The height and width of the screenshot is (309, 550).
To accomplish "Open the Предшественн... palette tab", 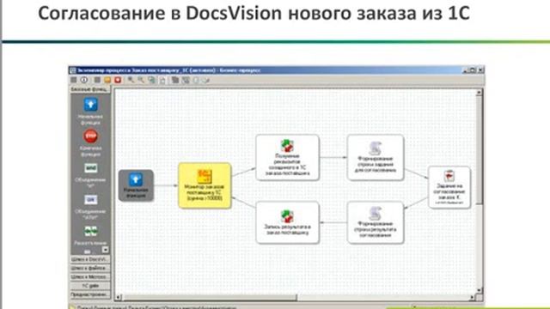I will pyautogui.click(x=90, y=294).
